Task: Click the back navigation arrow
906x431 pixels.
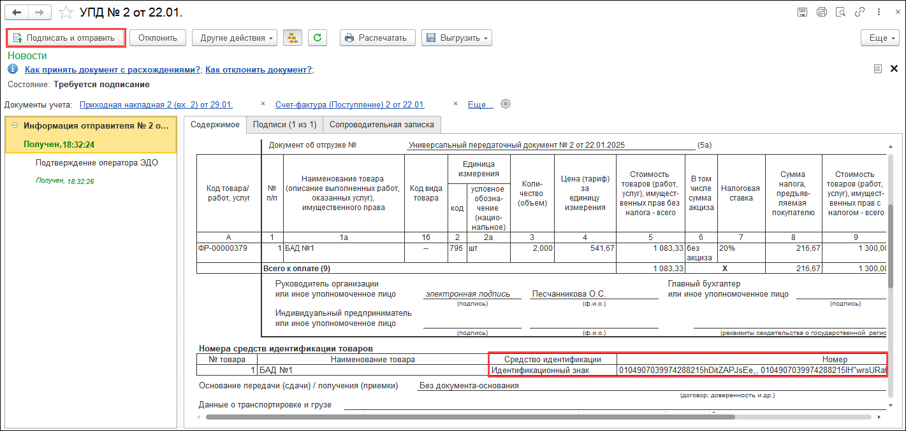Action: (17, 12)
